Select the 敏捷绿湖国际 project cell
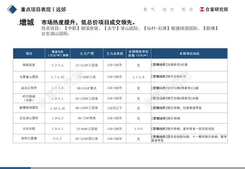The width and height of the screenshot is (245, 169). pos(29,108)
